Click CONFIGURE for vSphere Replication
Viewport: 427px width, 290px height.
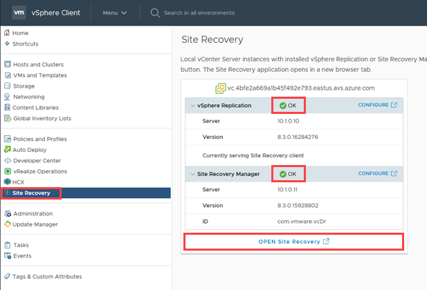pos(377,105)
